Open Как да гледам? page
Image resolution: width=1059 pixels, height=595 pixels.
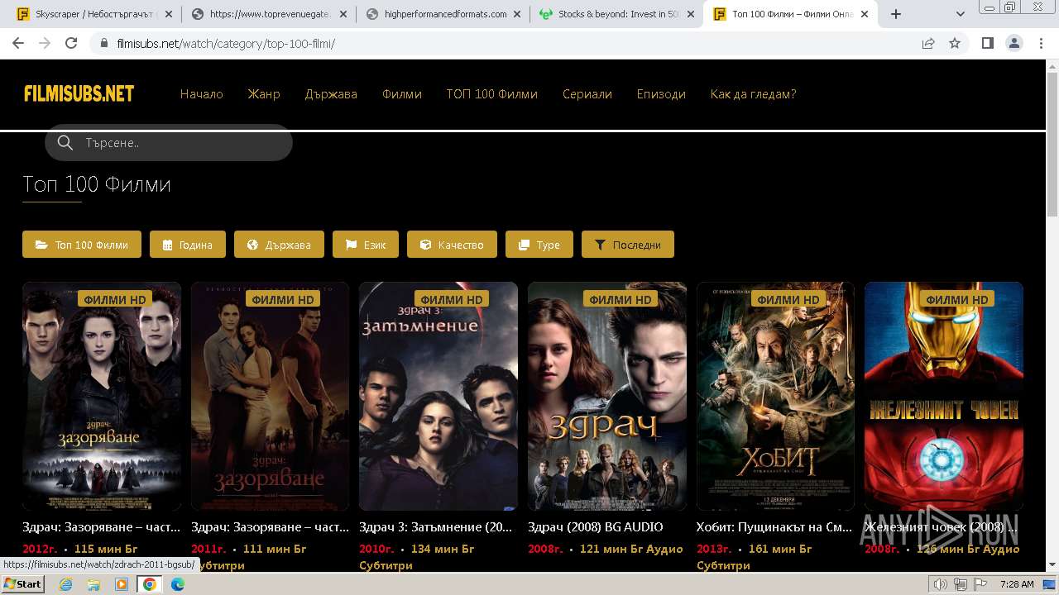(753, 94)
